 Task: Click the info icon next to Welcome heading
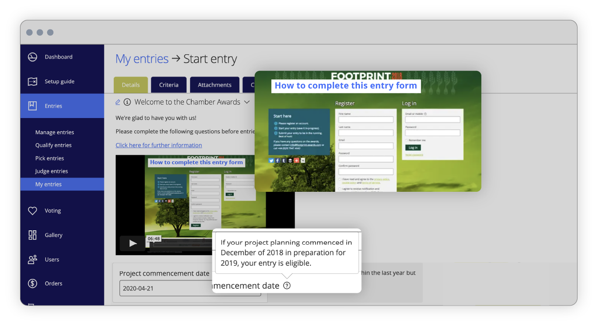point(127,102)
